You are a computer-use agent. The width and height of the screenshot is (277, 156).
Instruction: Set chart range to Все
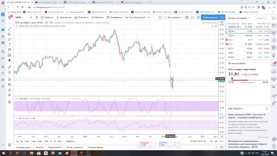pos(60,141)
